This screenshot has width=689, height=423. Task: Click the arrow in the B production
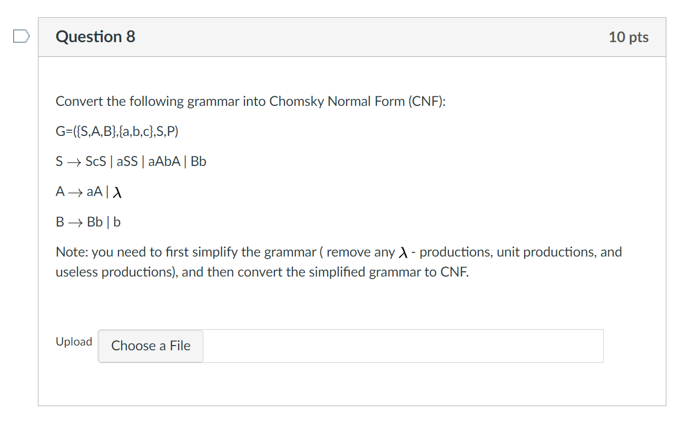[x=74, y=222]
